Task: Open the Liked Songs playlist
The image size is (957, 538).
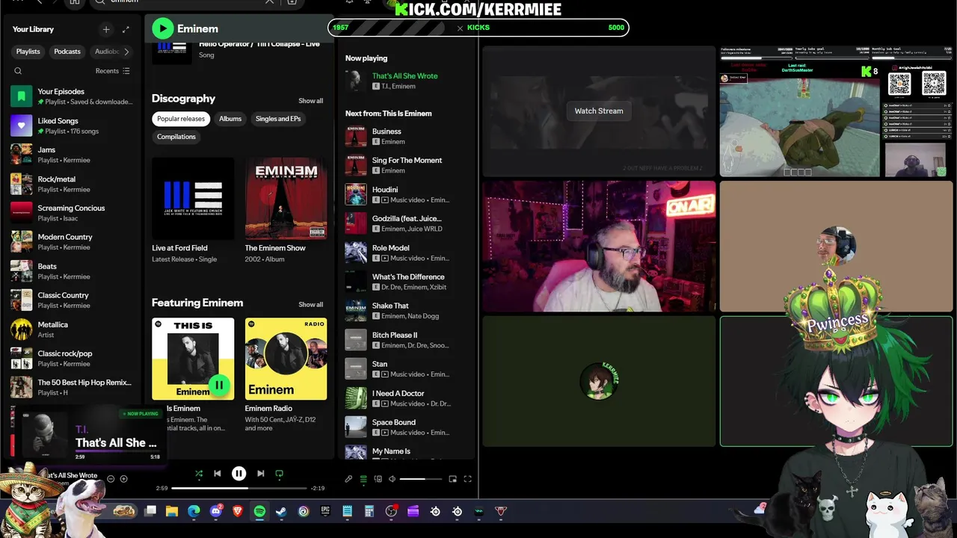Action: 73,126
